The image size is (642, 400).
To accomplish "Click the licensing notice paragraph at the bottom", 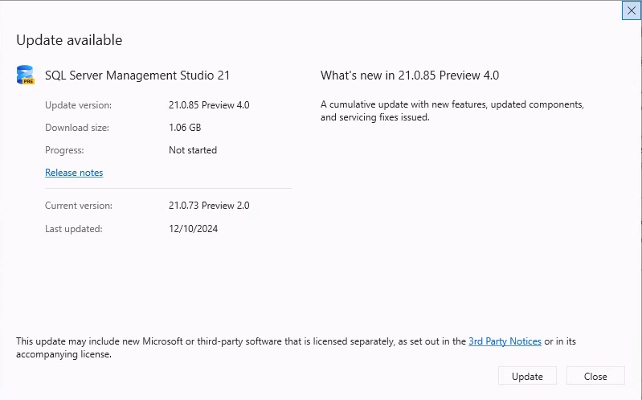I will pyautogui.click(x=296, y=348).
